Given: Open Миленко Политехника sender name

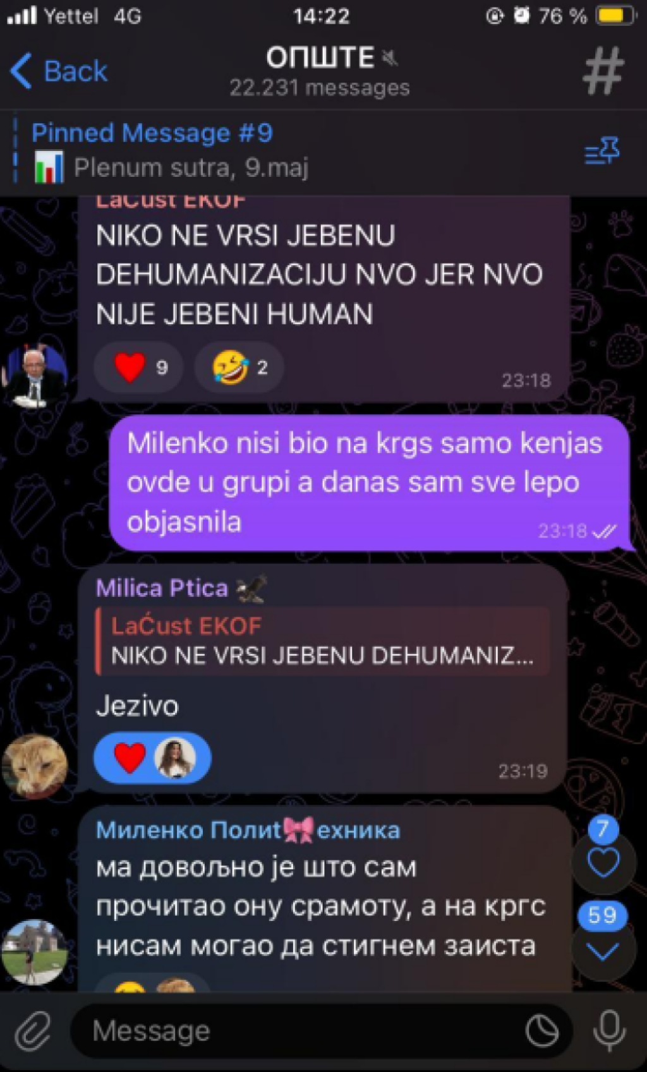Looking at the screenshot, I should coord(248,829).
